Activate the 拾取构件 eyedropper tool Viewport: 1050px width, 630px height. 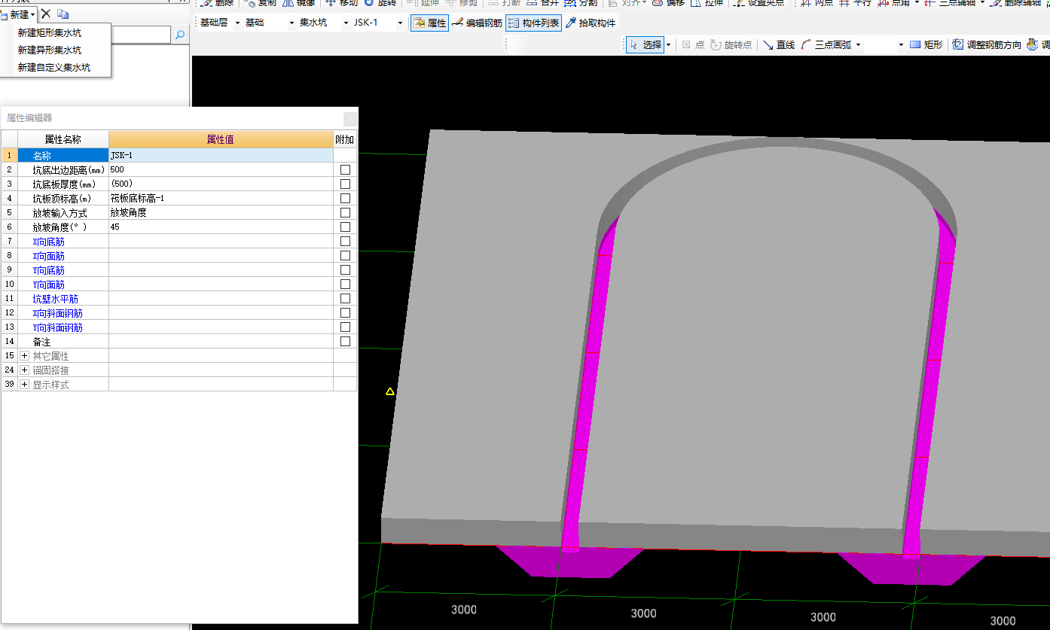pos(591,23)
